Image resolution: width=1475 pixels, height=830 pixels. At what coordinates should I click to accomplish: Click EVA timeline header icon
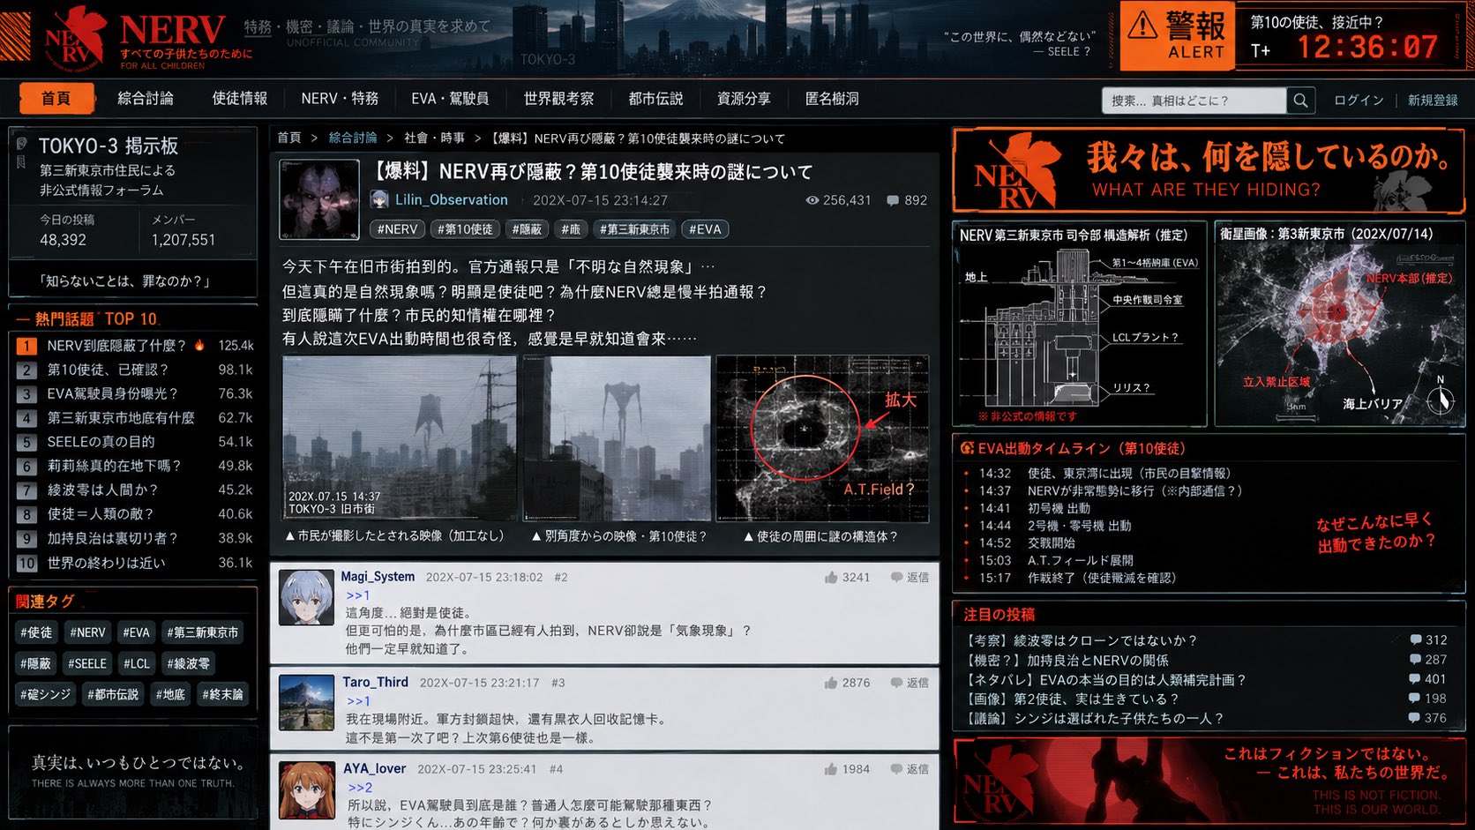967,448
